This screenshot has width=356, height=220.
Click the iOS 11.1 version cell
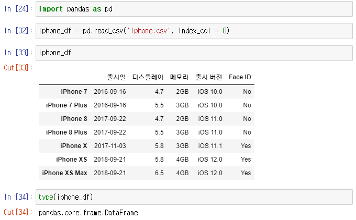click(x=210, y=146)
